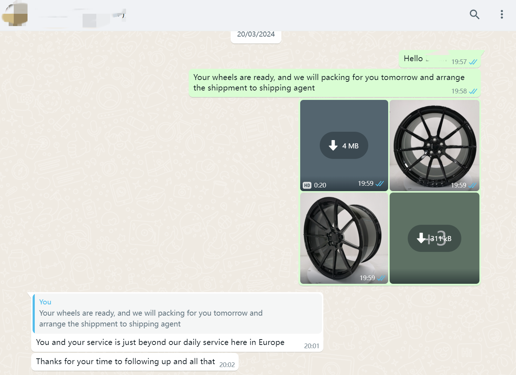
Task: Click the 20/03/2024 date label
Action: [x=256, y=35]
